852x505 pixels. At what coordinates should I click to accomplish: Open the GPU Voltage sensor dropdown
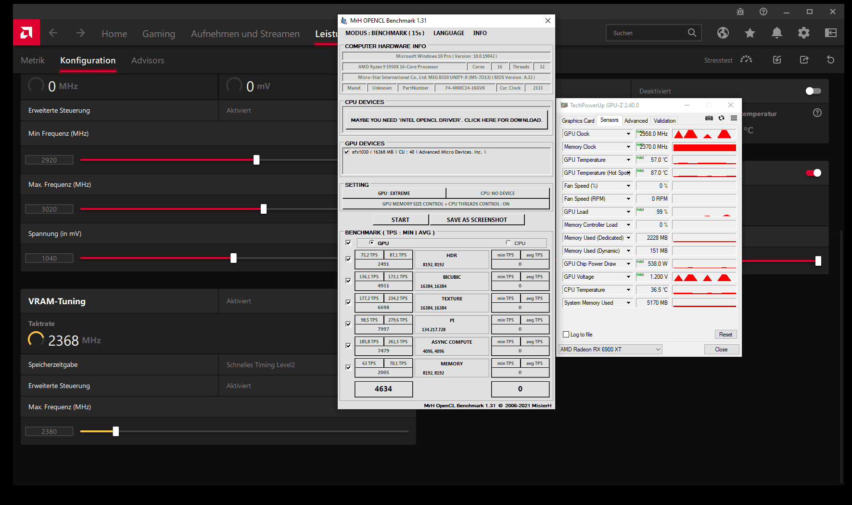[x=628, y=277]
